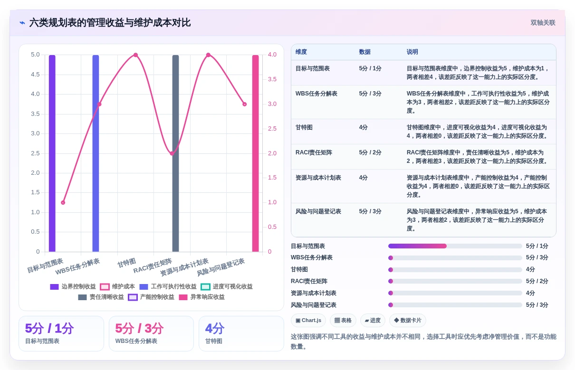Toggle the 工作可执行性收益 legend entry
Image resolution: width=575 pixels, height=370 pixels.
coord(168,287)
